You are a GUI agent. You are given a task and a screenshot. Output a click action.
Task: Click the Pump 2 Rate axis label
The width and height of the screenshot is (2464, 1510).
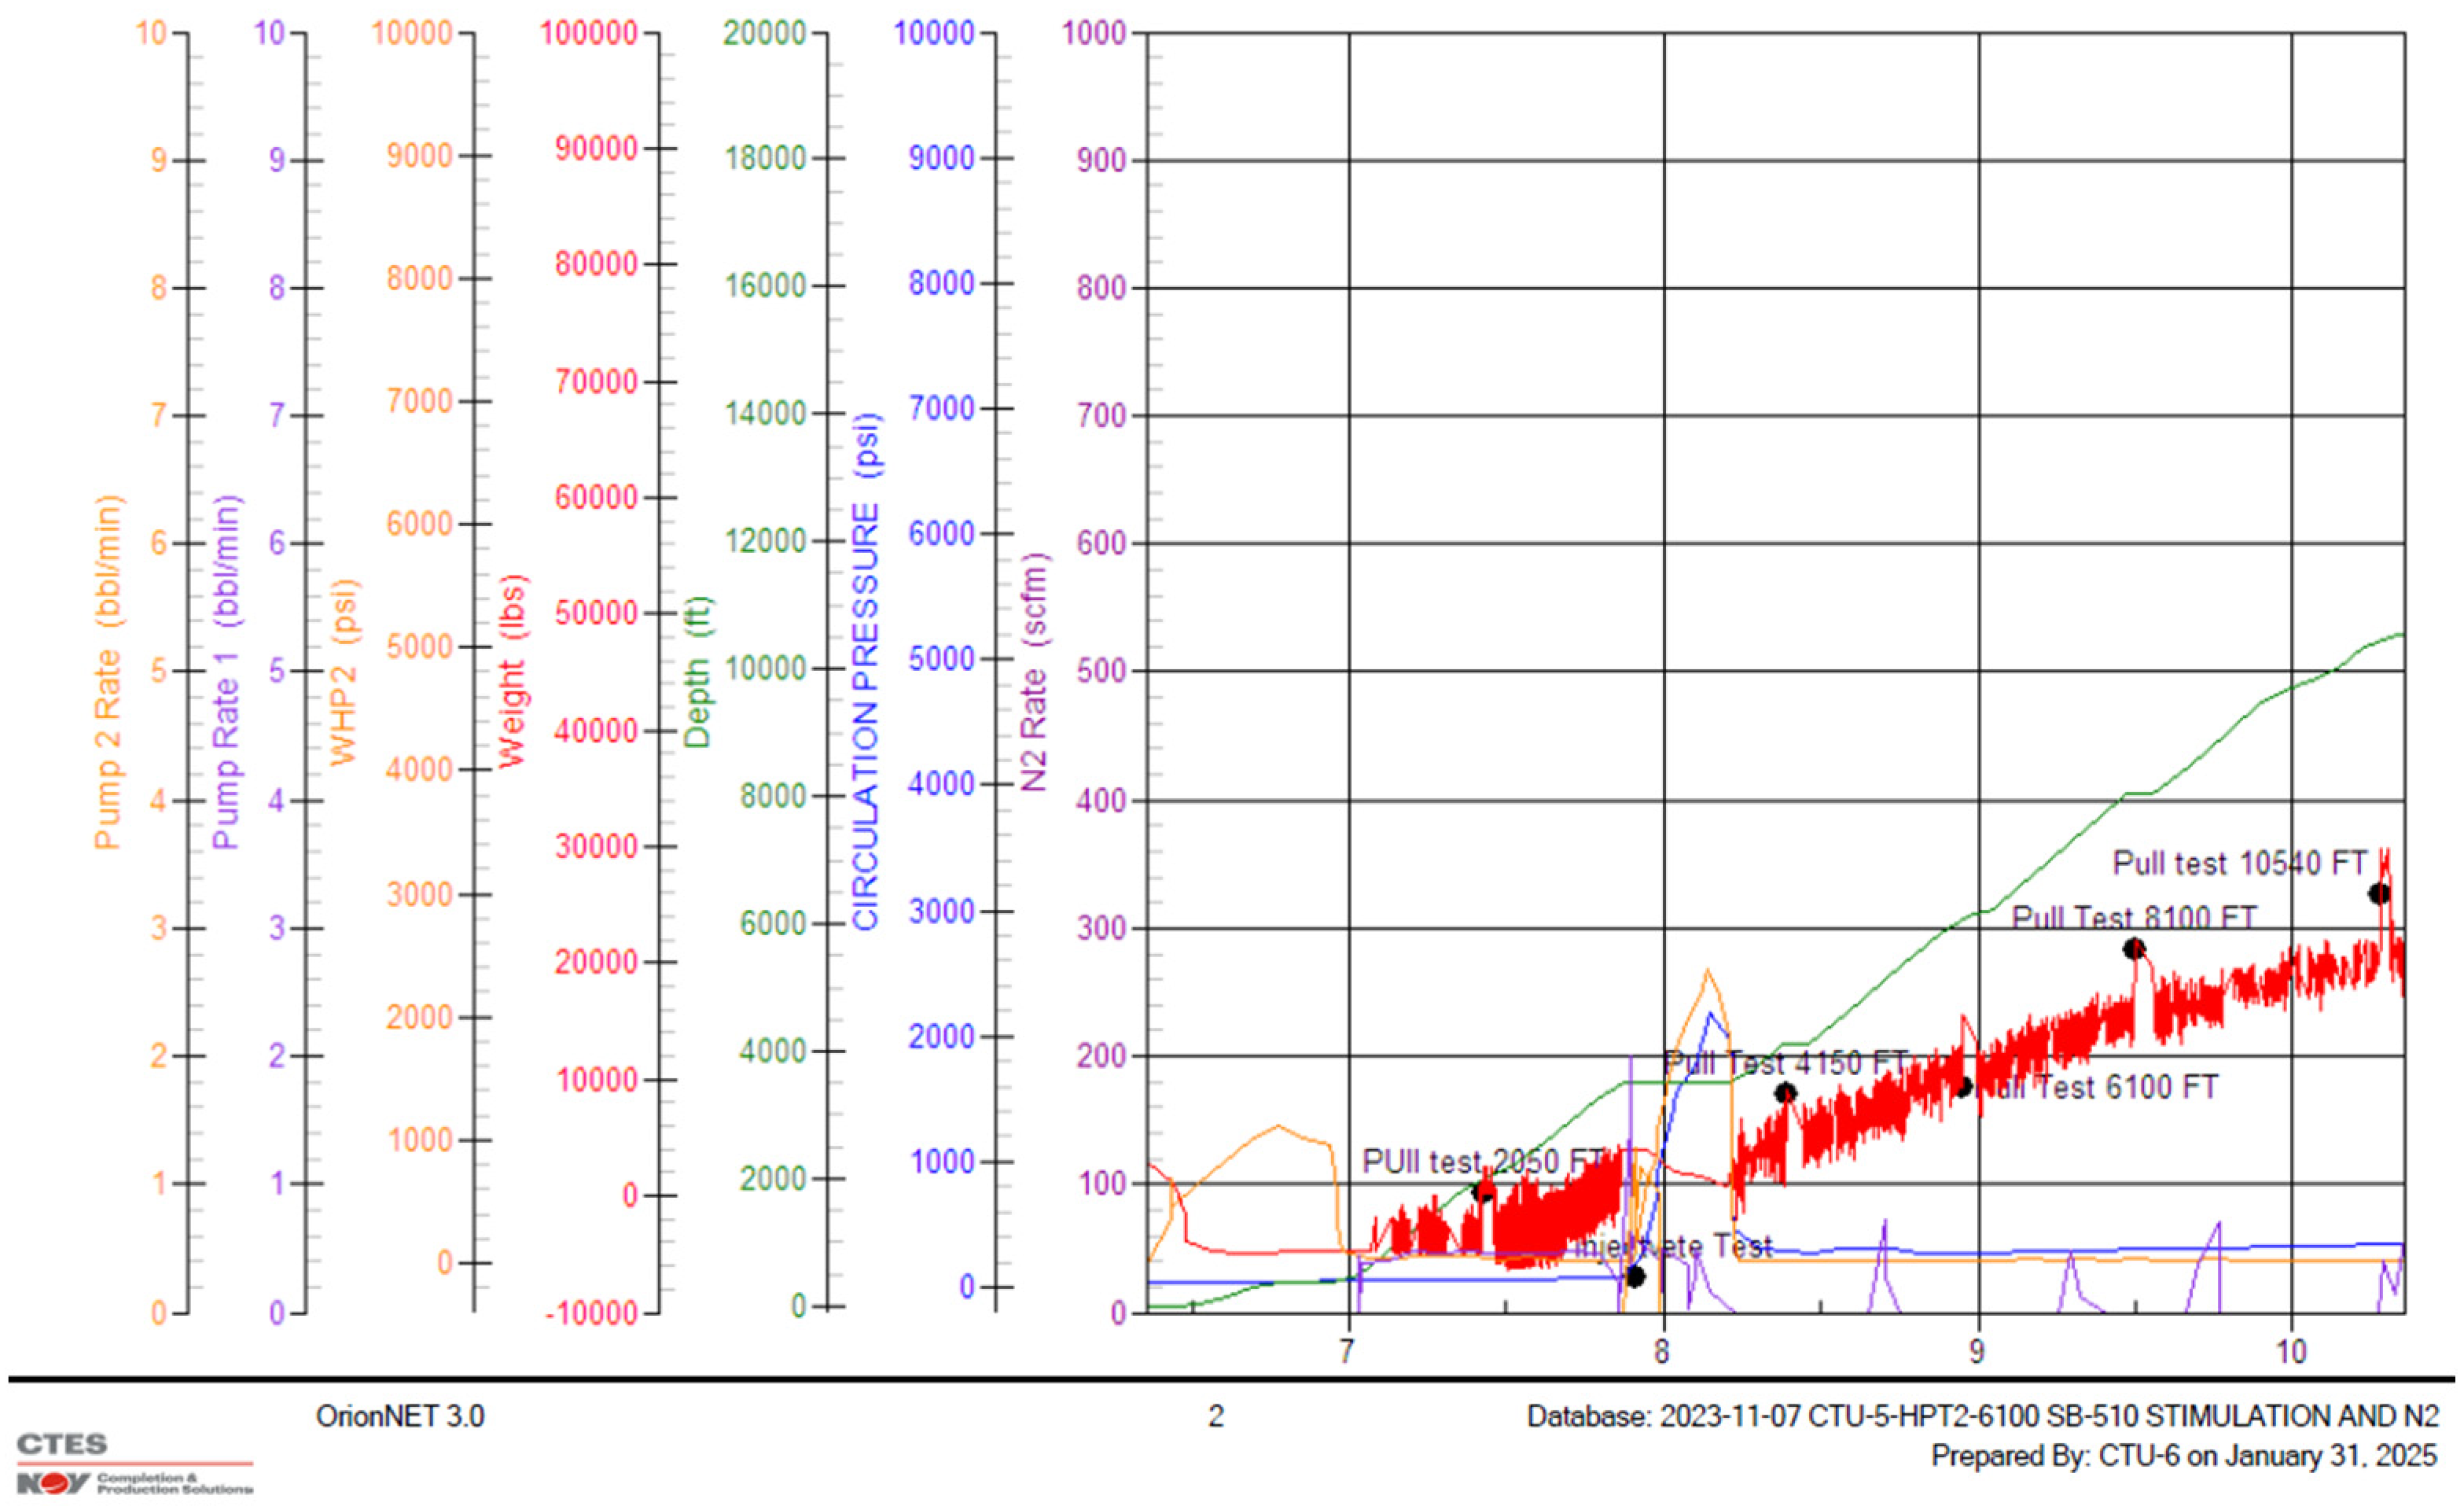pos(108,672)
